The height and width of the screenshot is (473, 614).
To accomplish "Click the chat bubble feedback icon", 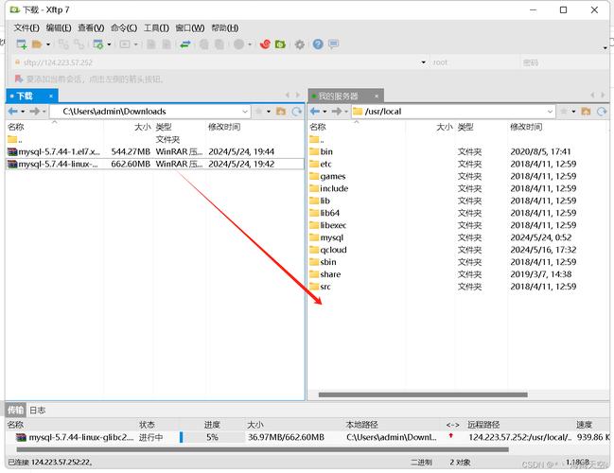I will [x=334, y=44].
